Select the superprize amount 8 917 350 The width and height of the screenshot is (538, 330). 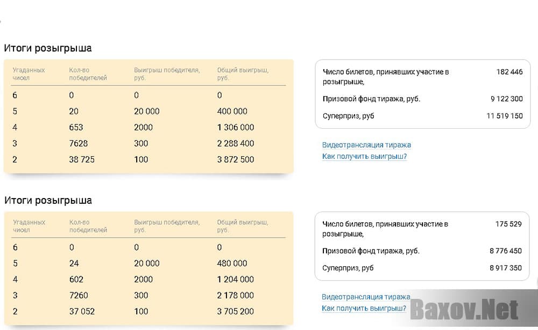coord(506,268)
